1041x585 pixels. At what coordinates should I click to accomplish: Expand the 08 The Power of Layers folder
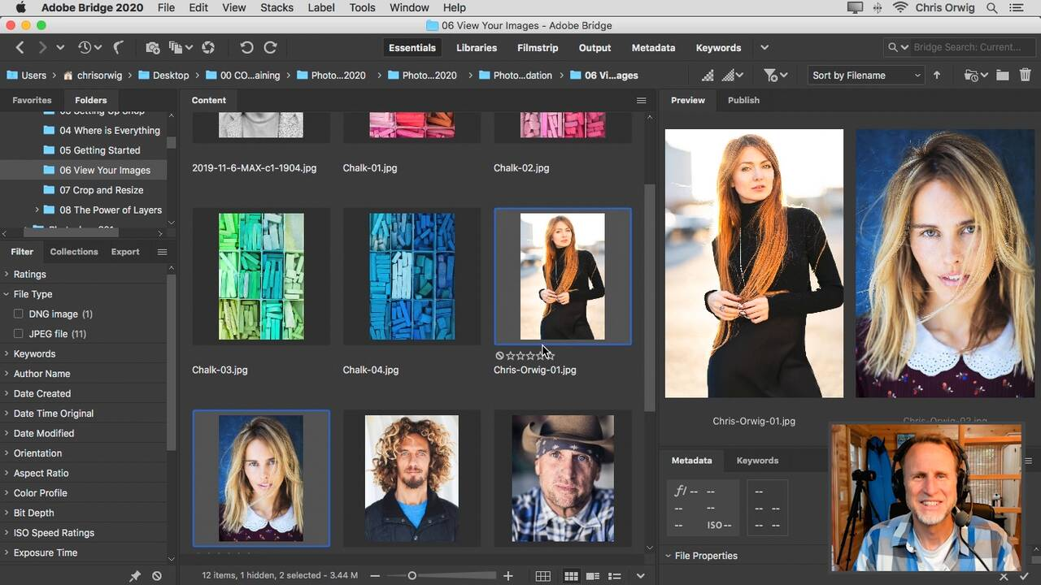coord(37,210)
